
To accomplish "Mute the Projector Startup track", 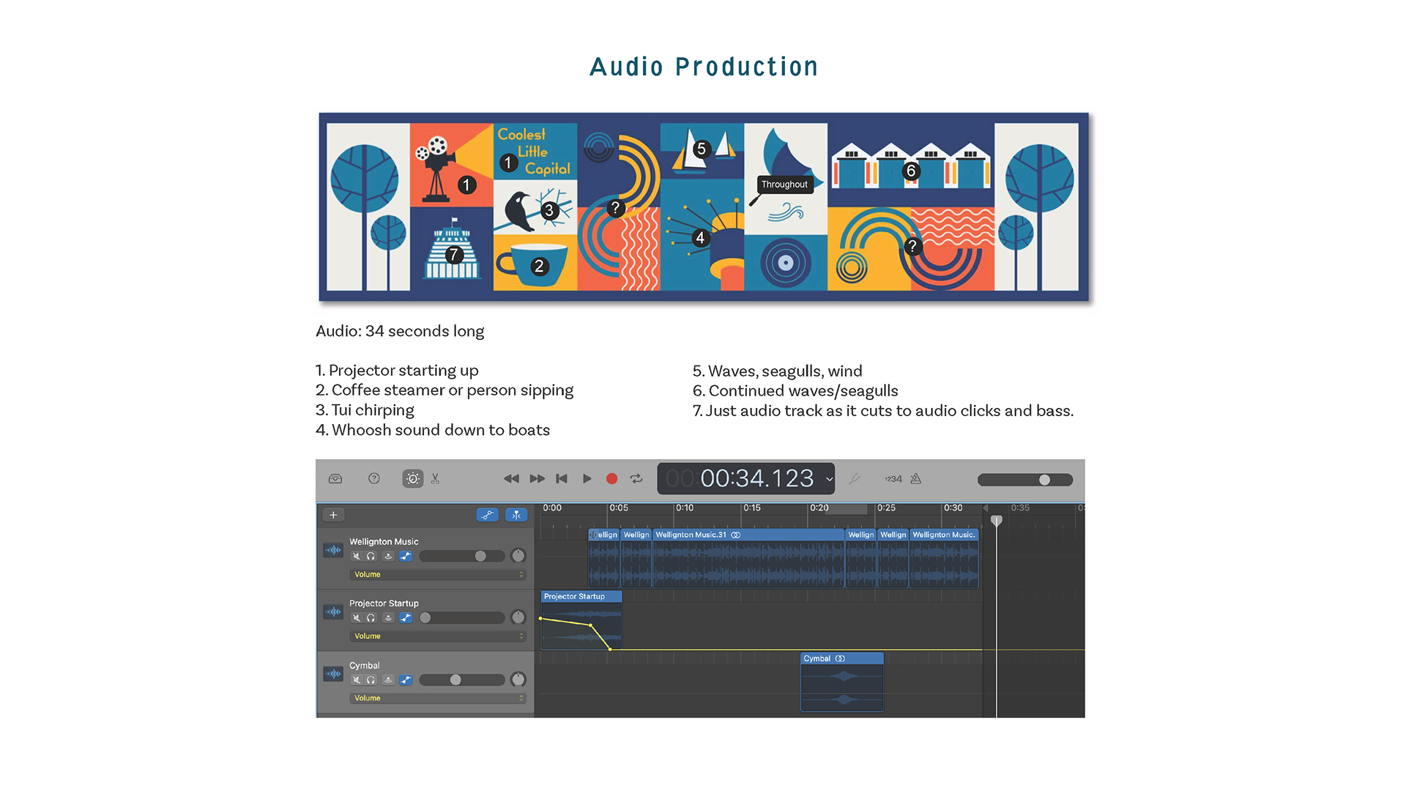I will 357,618.
